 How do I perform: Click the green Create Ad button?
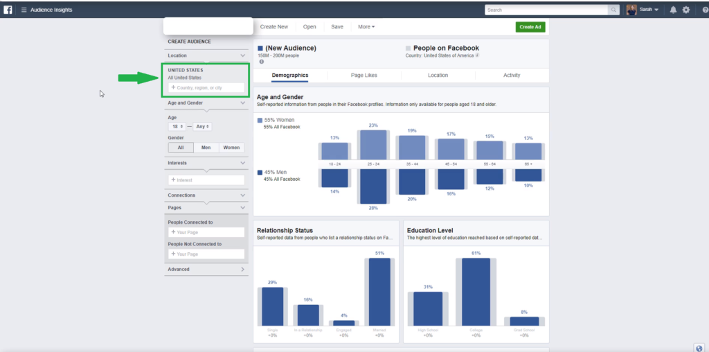pos(530,27)
